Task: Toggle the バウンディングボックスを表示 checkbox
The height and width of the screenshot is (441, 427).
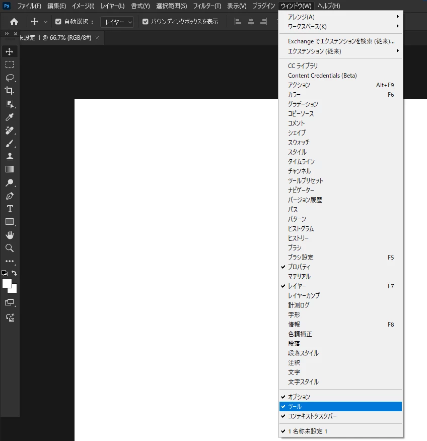Action: coord(145,22)
